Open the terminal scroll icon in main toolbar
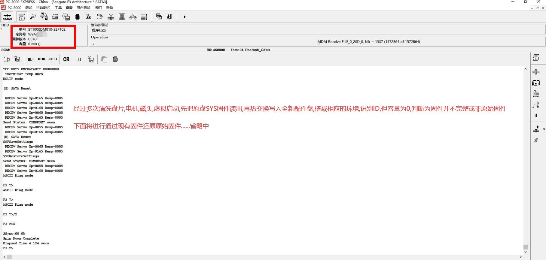 (22, 17)
